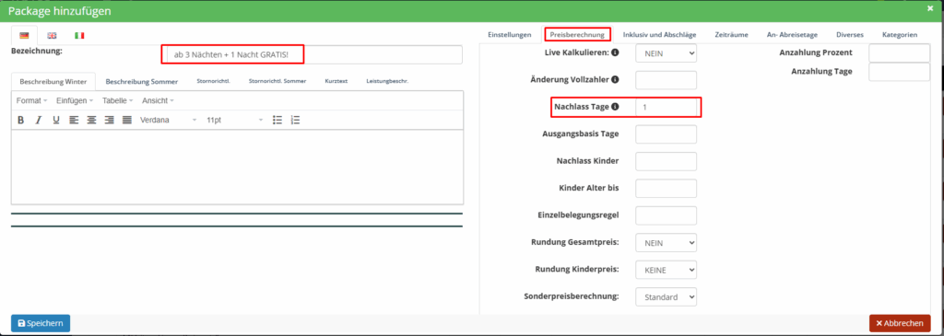944x336 pixels.
Task: Select the German flag language tab
Action: (x=24, y=36)
